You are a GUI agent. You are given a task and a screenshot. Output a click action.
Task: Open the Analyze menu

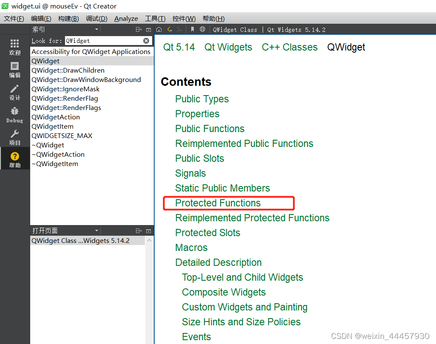pyautogui.click(x=126, y=19)
